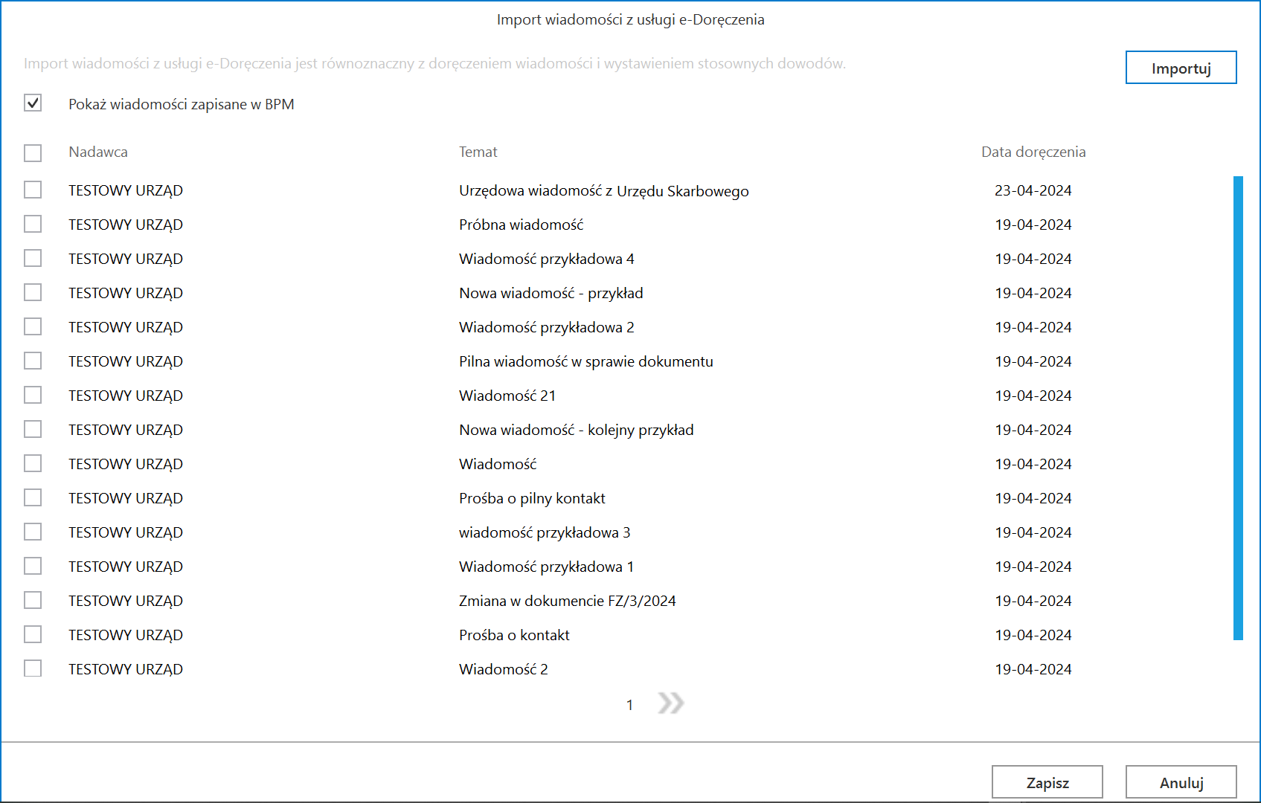This screenshot has width=1261, height=803.
Task: Tick the select-all checkbox beside Nadawca header
Action: 33,153
